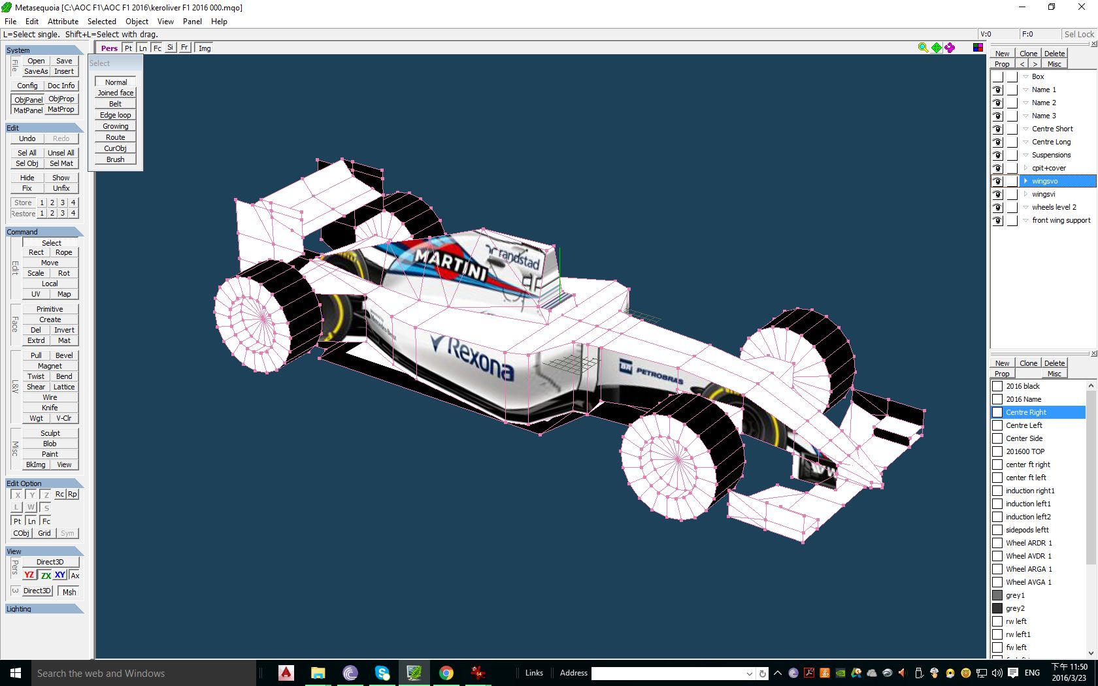Hide the Suspensions object via eye icon
This screenshot has width=1098, height=686.
(x=997, y=155)
